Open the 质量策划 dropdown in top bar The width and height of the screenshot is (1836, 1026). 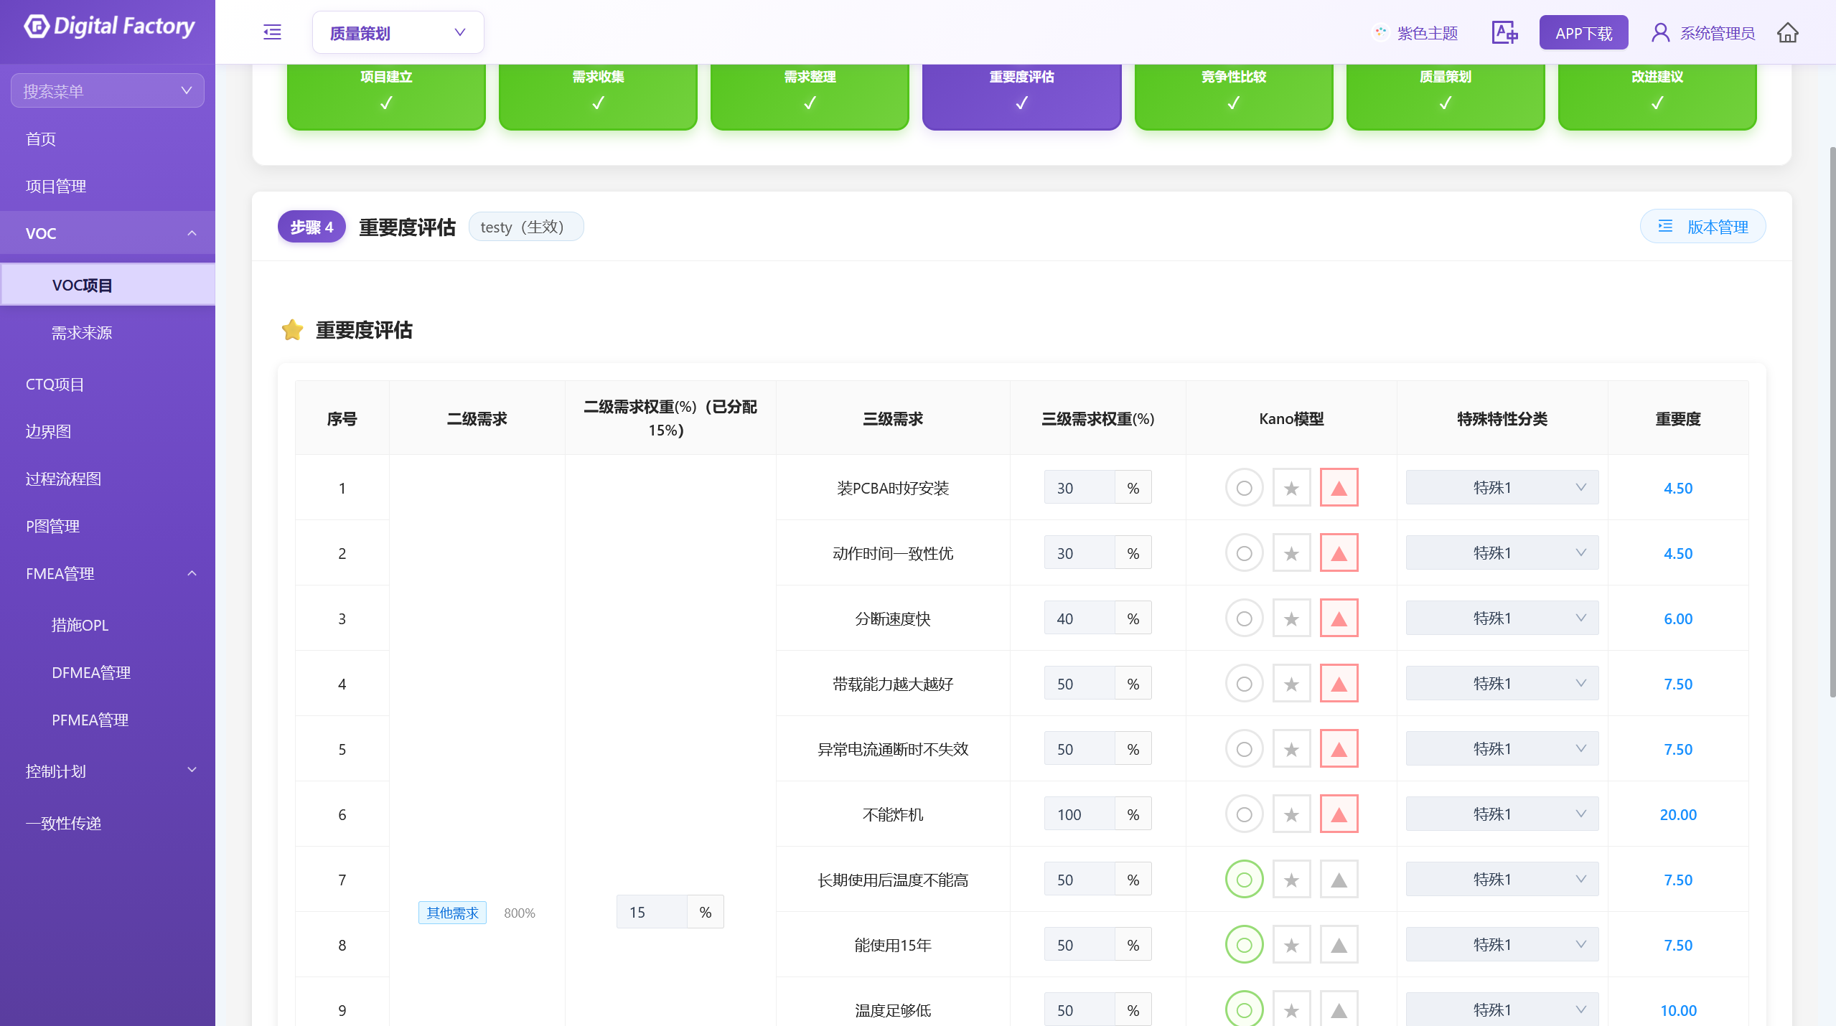(x=398, y=32)
